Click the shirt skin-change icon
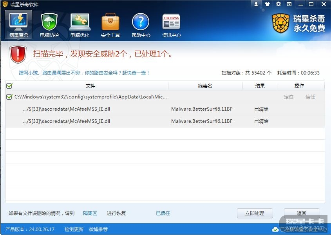The image size is (331, 235). (267, 4)
